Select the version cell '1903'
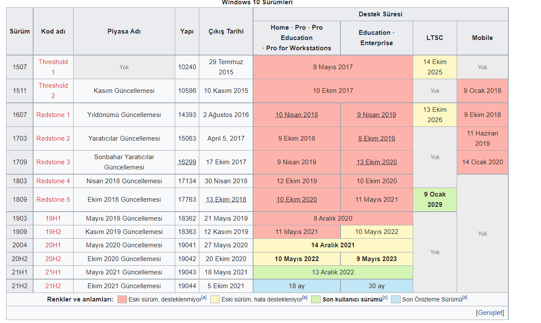The height and width of the screenshot is (323, 541). (20, 218)
